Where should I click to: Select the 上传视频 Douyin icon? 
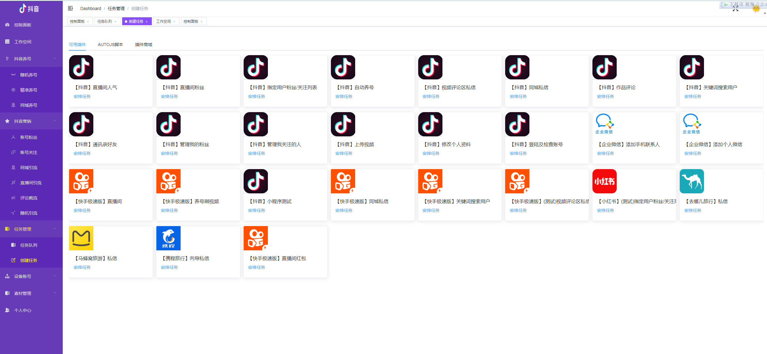tap(343, 124)
